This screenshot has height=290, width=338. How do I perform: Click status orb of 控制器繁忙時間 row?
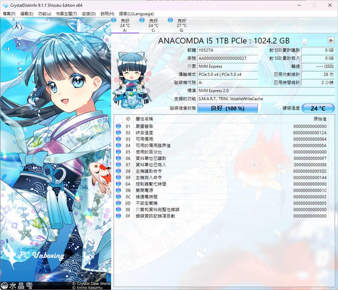click(118, 184)
